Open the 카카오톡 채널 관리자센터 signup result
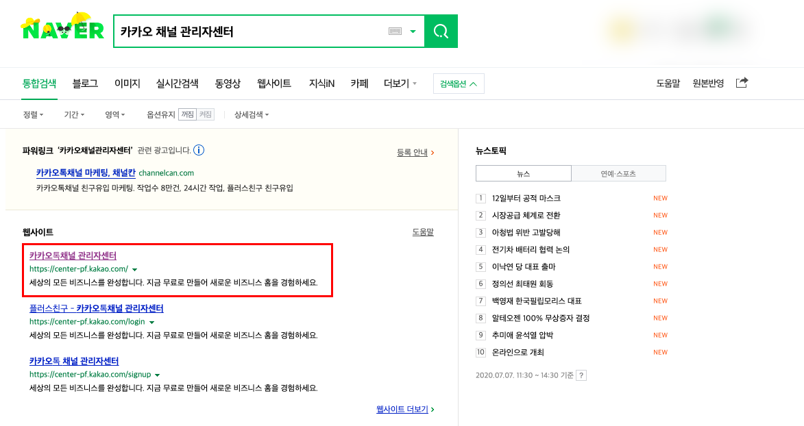The width and height of the screenshot is (804, 426). coord(74,361)
